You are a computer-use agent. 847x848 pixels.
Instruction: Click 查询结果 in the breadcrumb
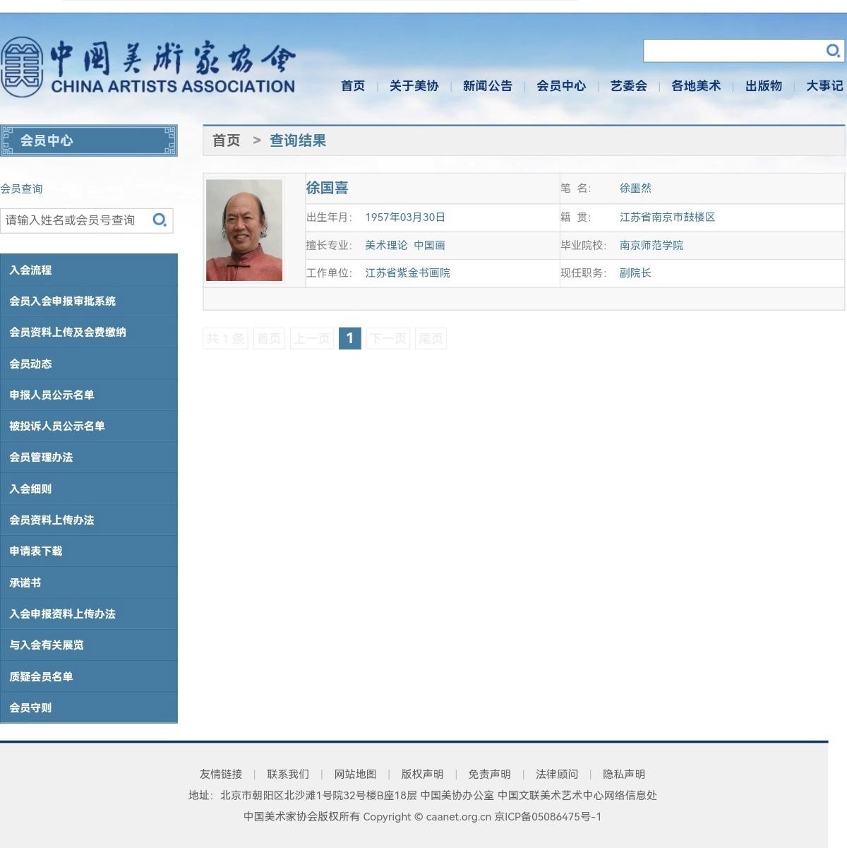(x=298, y=141)
